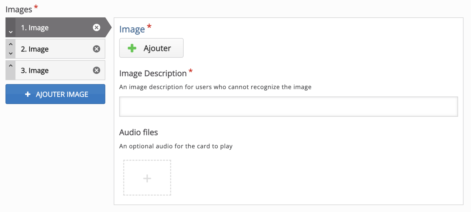Click the Ajouter button to upload image
Image resolution: width=471 pixels, height=212 pixels.
(x=151, y=48)
